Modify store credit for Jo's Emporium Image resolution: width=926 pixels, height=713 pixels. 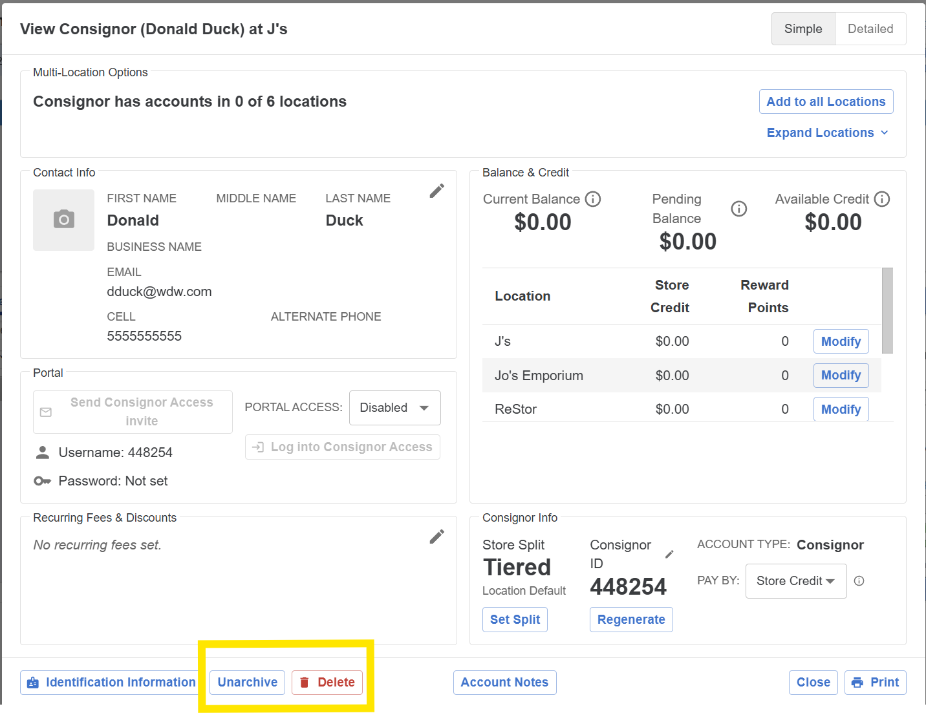point(841,376)
